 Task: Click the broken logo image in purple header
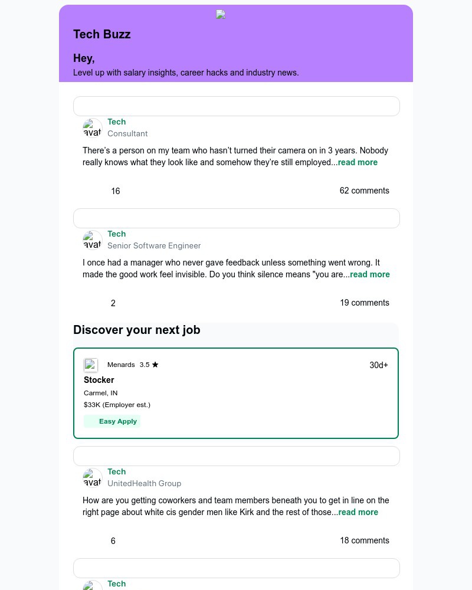tap(221, 15)
